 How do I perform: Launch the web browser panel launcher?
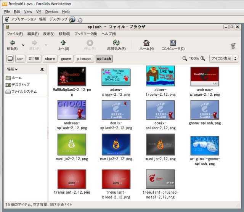tap(72, 19)
